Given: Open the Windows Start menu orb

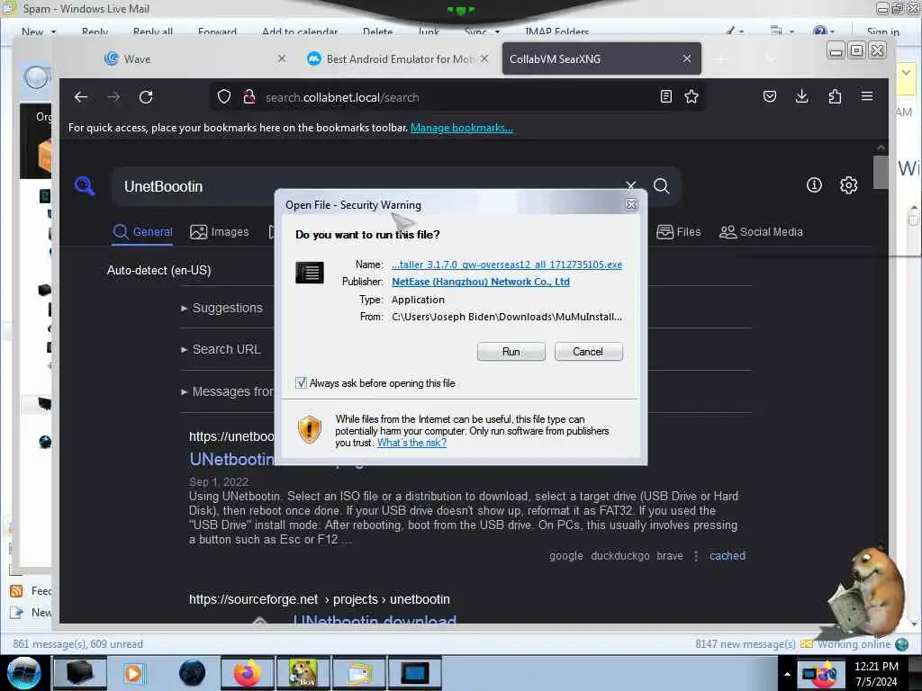Looking at the screenshot, I should [24, 673].
